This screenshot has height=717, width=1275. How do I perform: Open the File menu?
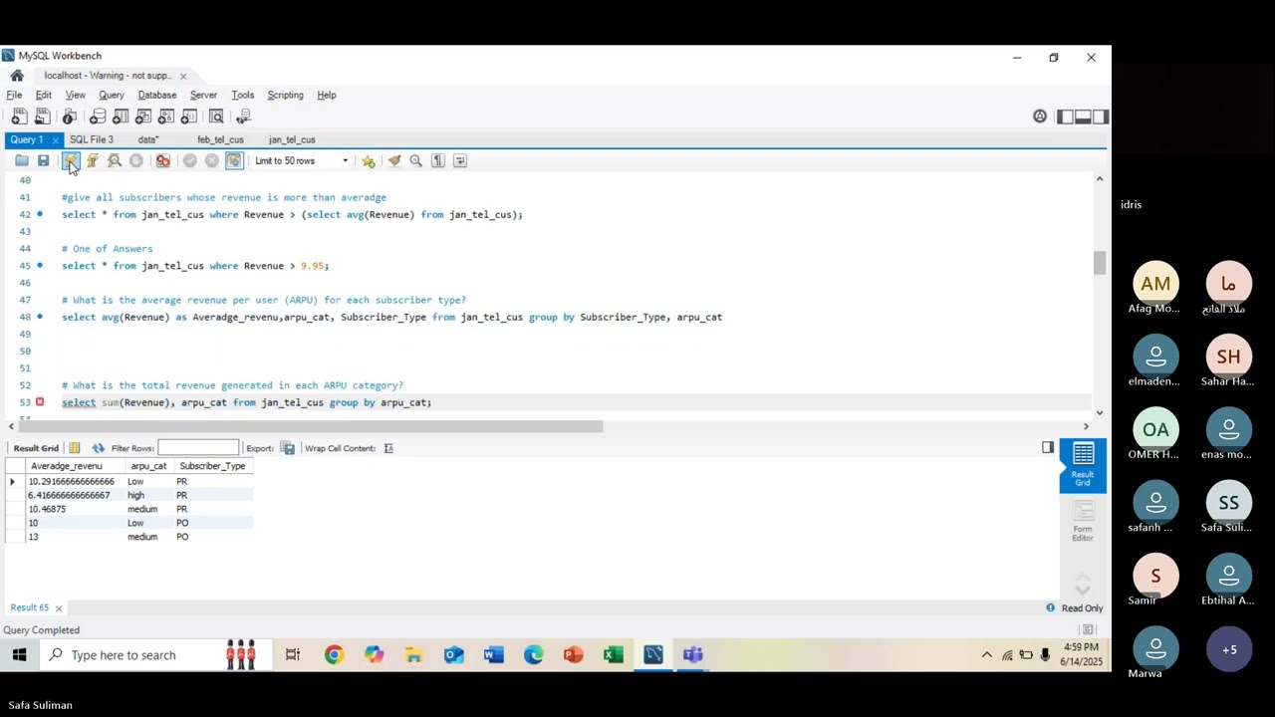[x=14, y=95]
